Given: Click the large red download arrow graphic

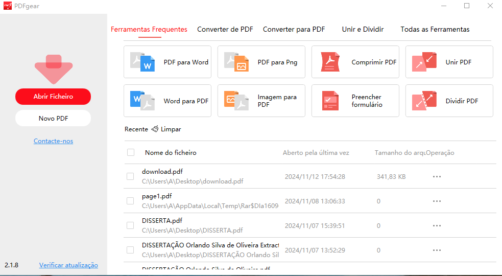Looking at the screenshot, I should pos(54,69).
